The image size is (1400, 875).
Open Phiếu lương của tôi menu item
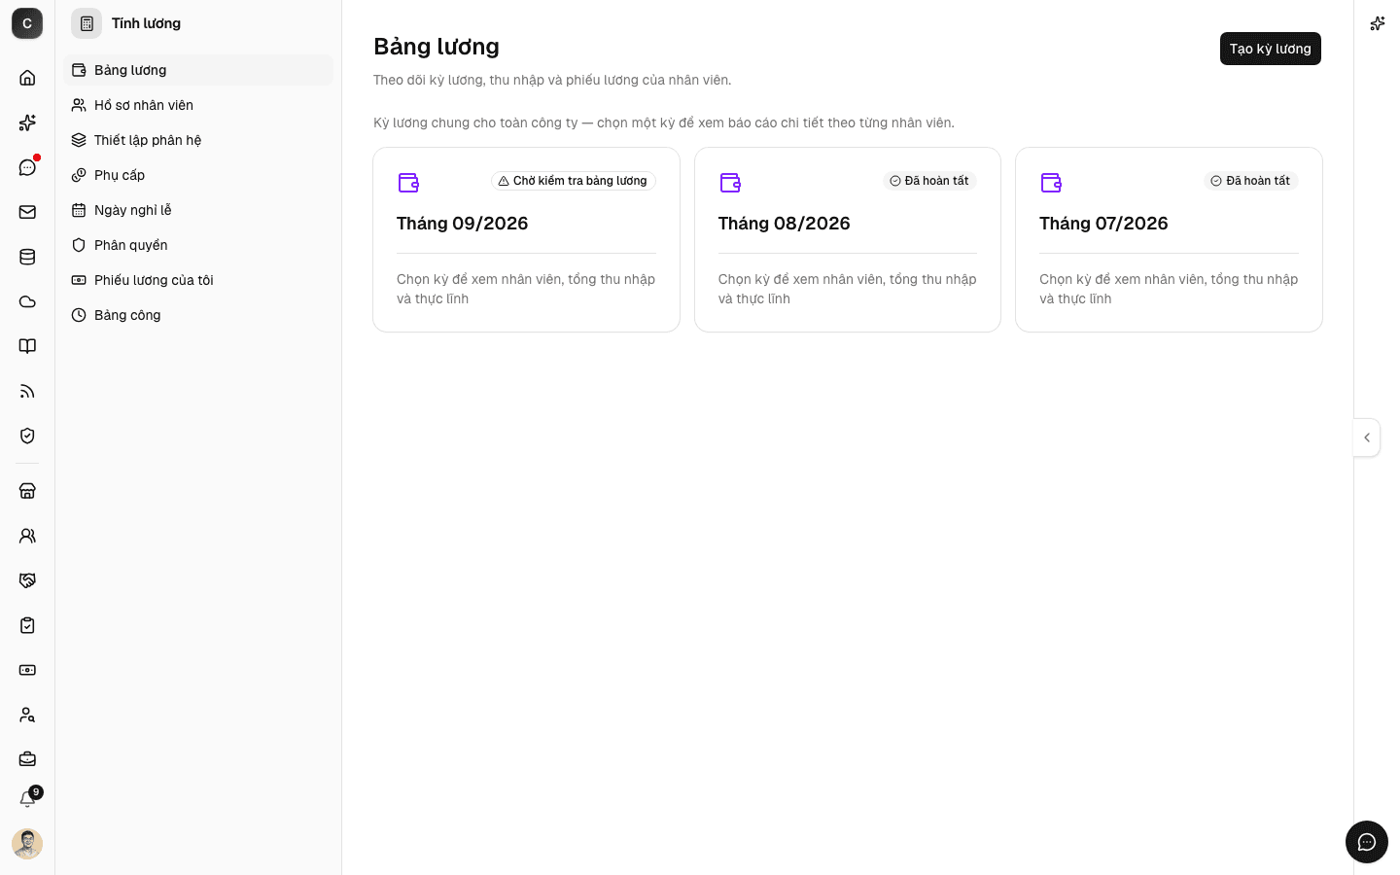click(198, 280)
